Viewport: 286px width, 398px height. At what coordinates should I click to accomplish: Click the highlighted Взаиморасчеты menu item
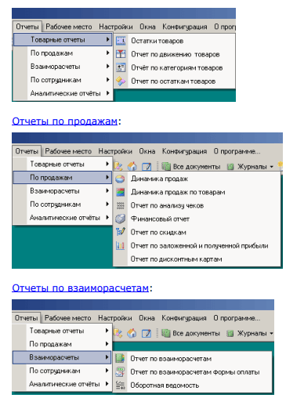point(62,357)
